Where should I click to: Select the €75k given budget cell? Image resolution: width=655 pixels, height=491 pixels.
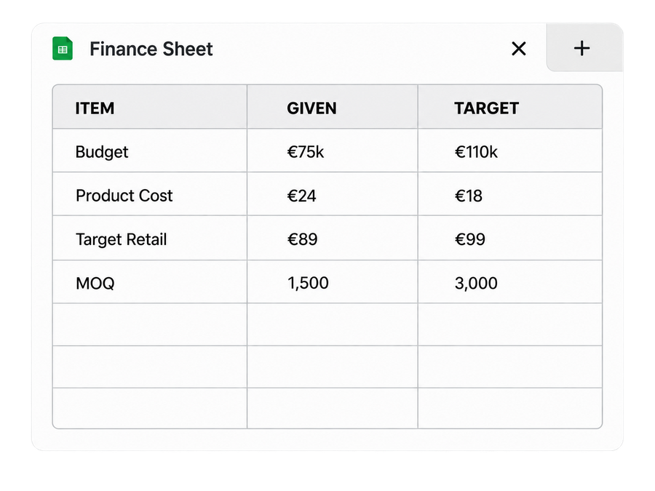tap(332, 151)
